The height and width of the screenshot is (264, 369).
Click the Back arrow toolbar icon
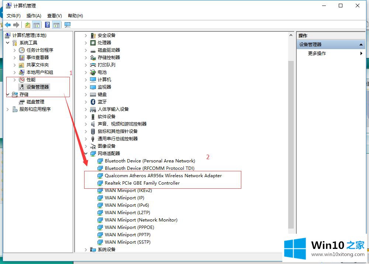pyautogui.click(x=8, y=25)
